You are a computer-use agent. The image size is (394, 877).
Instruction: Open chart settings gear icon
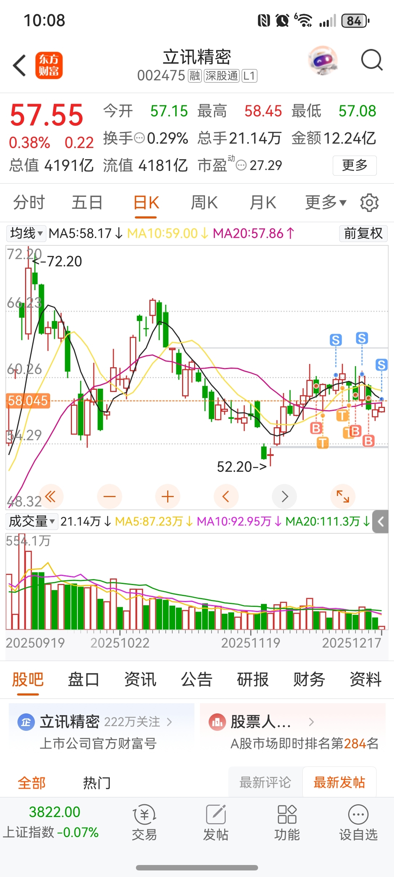(x=369, y=203)
